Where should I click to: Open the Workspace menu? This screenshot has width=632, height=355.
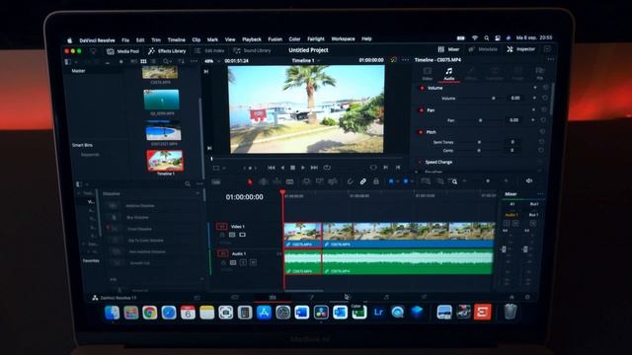(x=343, y=39)
